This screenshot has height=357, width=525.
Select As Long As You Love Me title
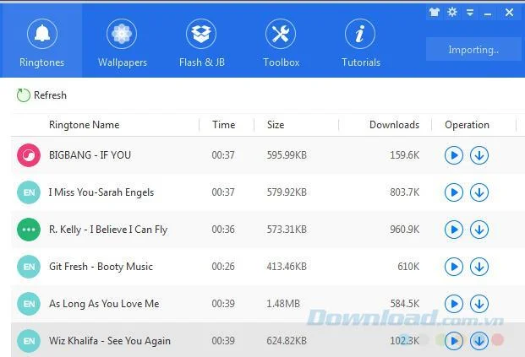point(104,304)
